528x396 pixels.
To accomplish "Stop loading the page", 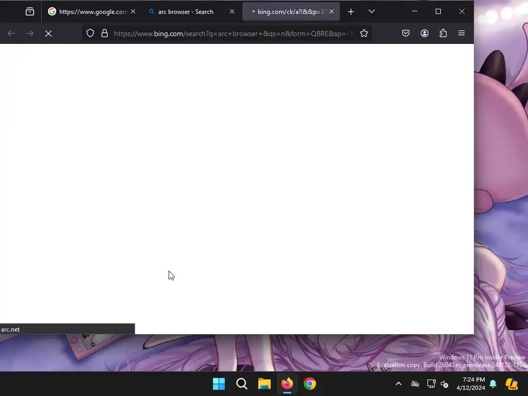I will pyautogui.click(x=48, y=34).
